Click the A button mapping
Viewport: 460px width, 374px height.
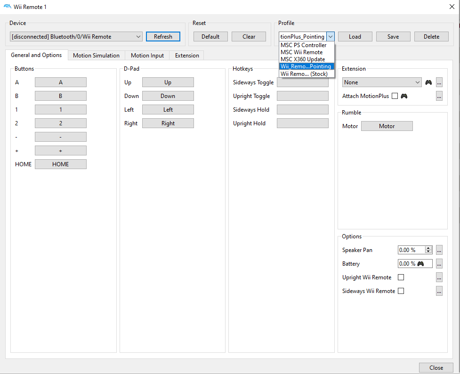pos(61,82)
